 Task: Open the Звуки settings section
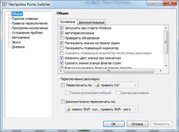(16, 42)
